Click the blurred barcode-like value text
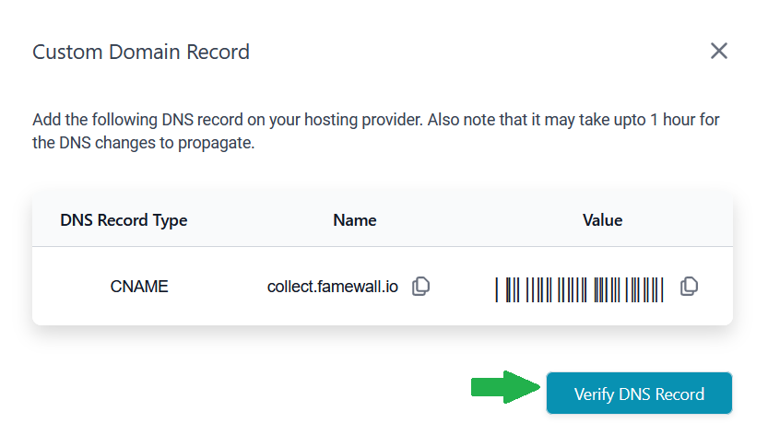The width and height of the screenshot is (768, 447). tap(579, 288)
